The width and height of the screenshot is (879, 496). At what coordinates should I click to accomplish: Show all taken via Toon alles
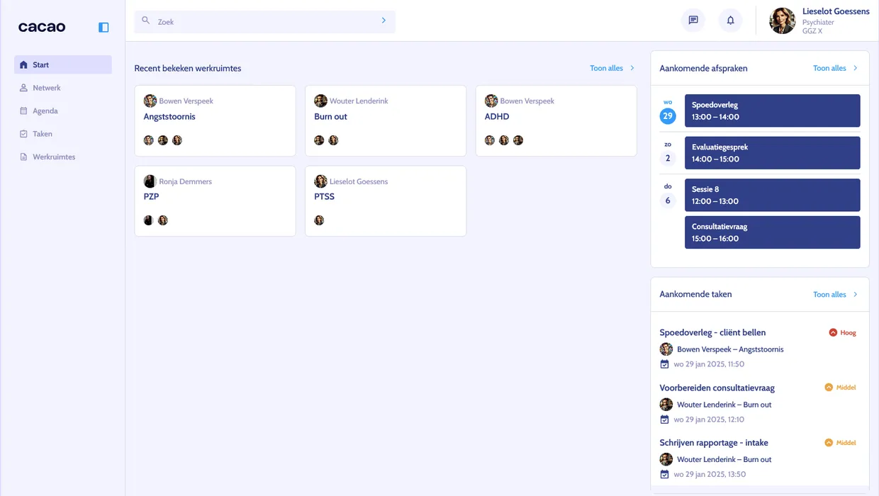[829, 294]
